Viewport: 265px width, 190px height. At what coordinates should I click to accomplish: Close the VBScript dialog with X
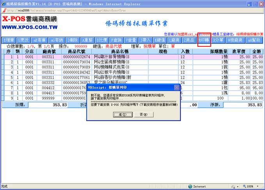pos(177,88)
